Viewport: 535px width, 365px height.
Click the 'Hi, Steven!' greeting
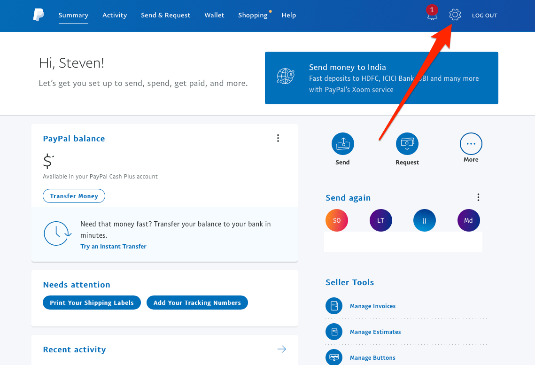[x=71, y=63]
